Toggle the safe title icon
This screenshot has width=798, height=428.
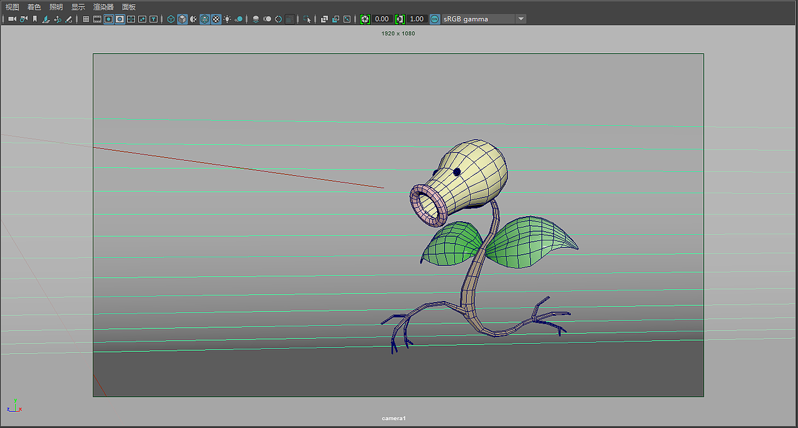(x=153, y=19)
